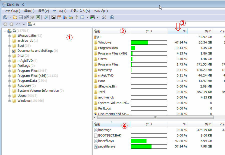Open the green bars graph style dropdown arrow
Viewport: 225px width, 155px height.
[97, 17]
